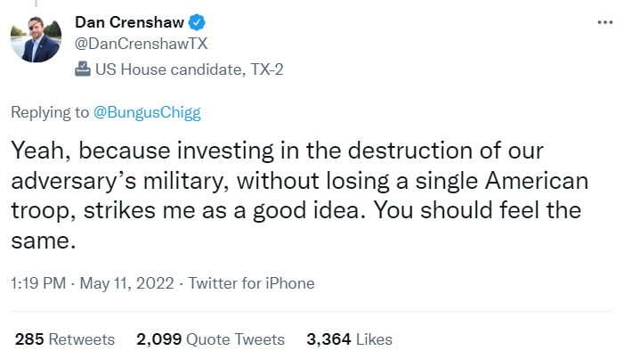Click the blue verified checkmark badge
Screen dimensions: 632x351
[197, 22]
